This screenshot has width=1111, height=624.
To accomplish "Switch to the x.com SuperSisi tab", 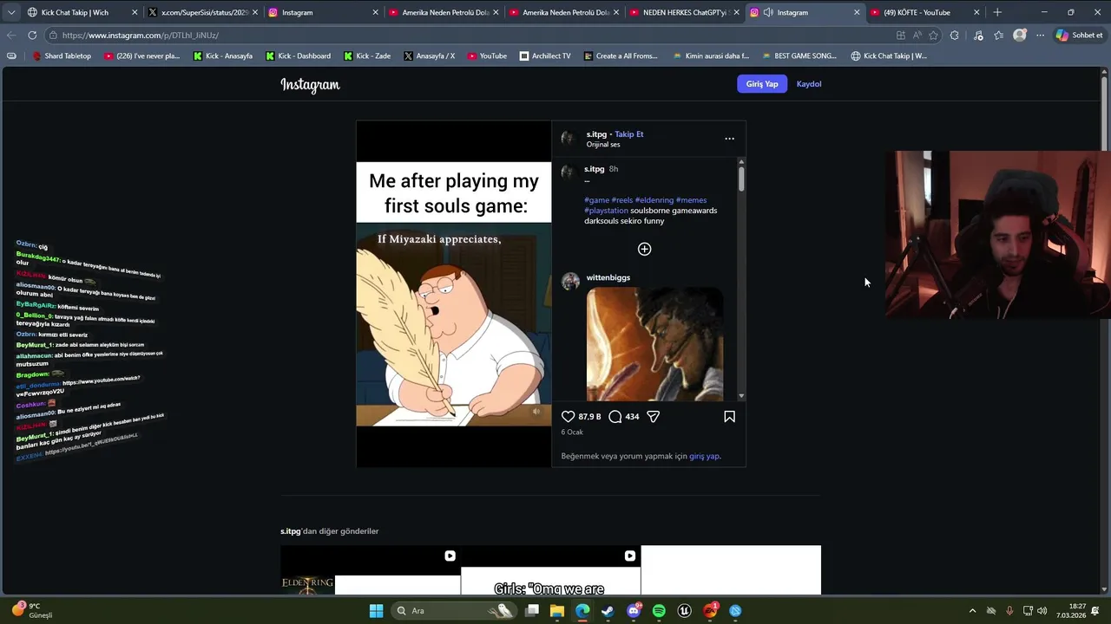I will click(203, 12).
